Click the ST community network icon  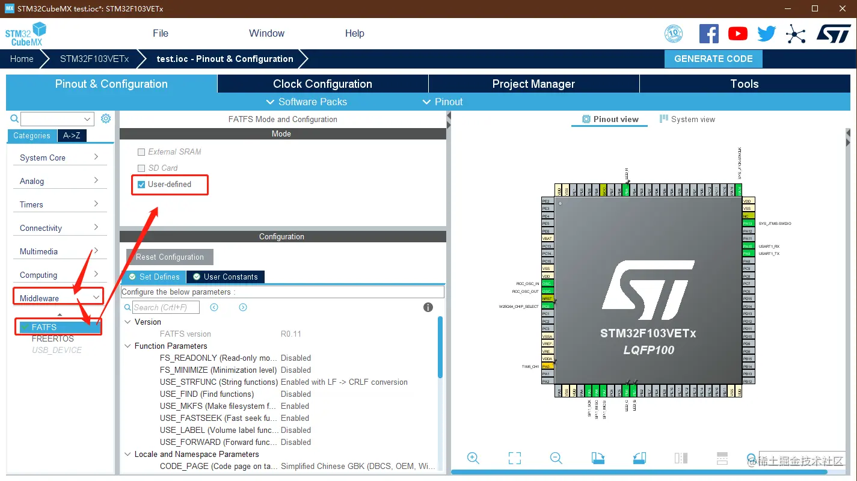click(796, 34)
